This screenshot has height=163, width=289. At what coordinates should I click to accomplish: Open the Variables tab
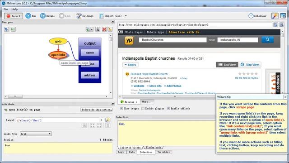(163, 152)
